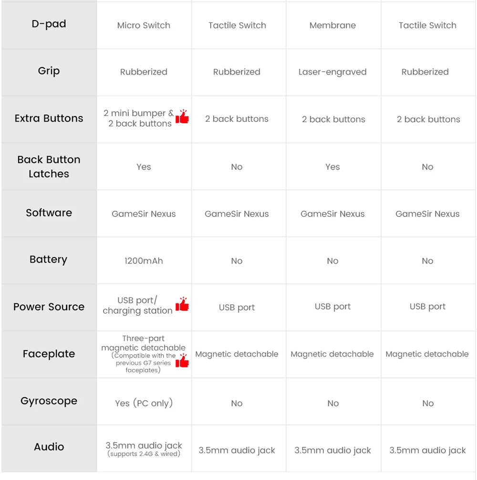Select the Membrane D-pad cell
The width and height of the screenshot is (477, 480).
point(332,25)
